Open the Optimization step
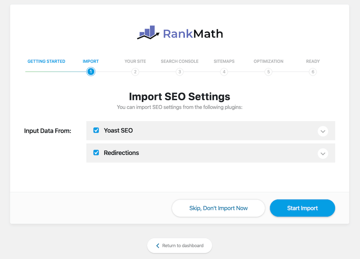The width and height of the screenshot is (360, 259). pos(268,61)
